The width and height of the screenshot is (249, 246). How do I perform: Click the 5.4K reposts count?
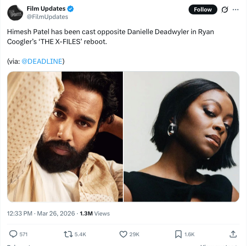(x=80, y=234)
